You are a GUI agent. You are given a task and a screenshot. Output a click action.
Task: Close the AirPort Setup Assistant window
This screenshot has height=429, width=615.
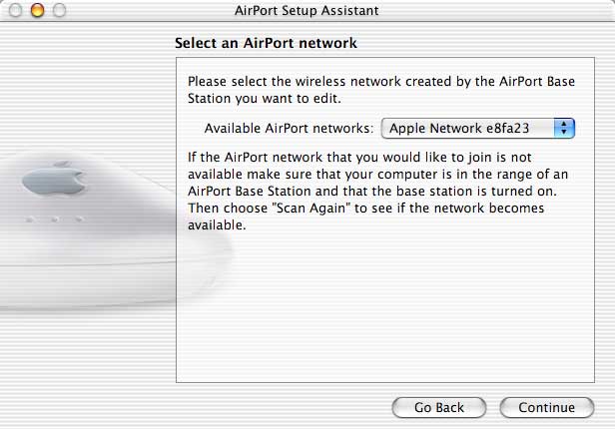tap(15, 11)
